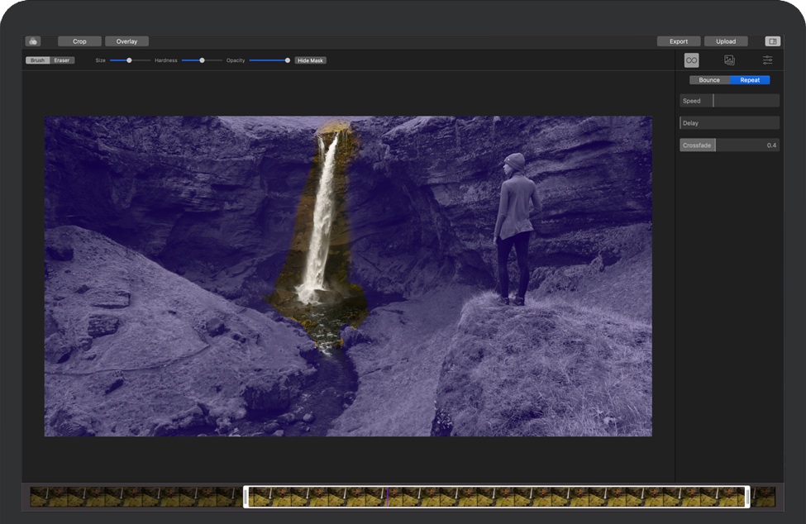Choose Repeat loop mode
The image size is (806, 524).
click(750, 80)
